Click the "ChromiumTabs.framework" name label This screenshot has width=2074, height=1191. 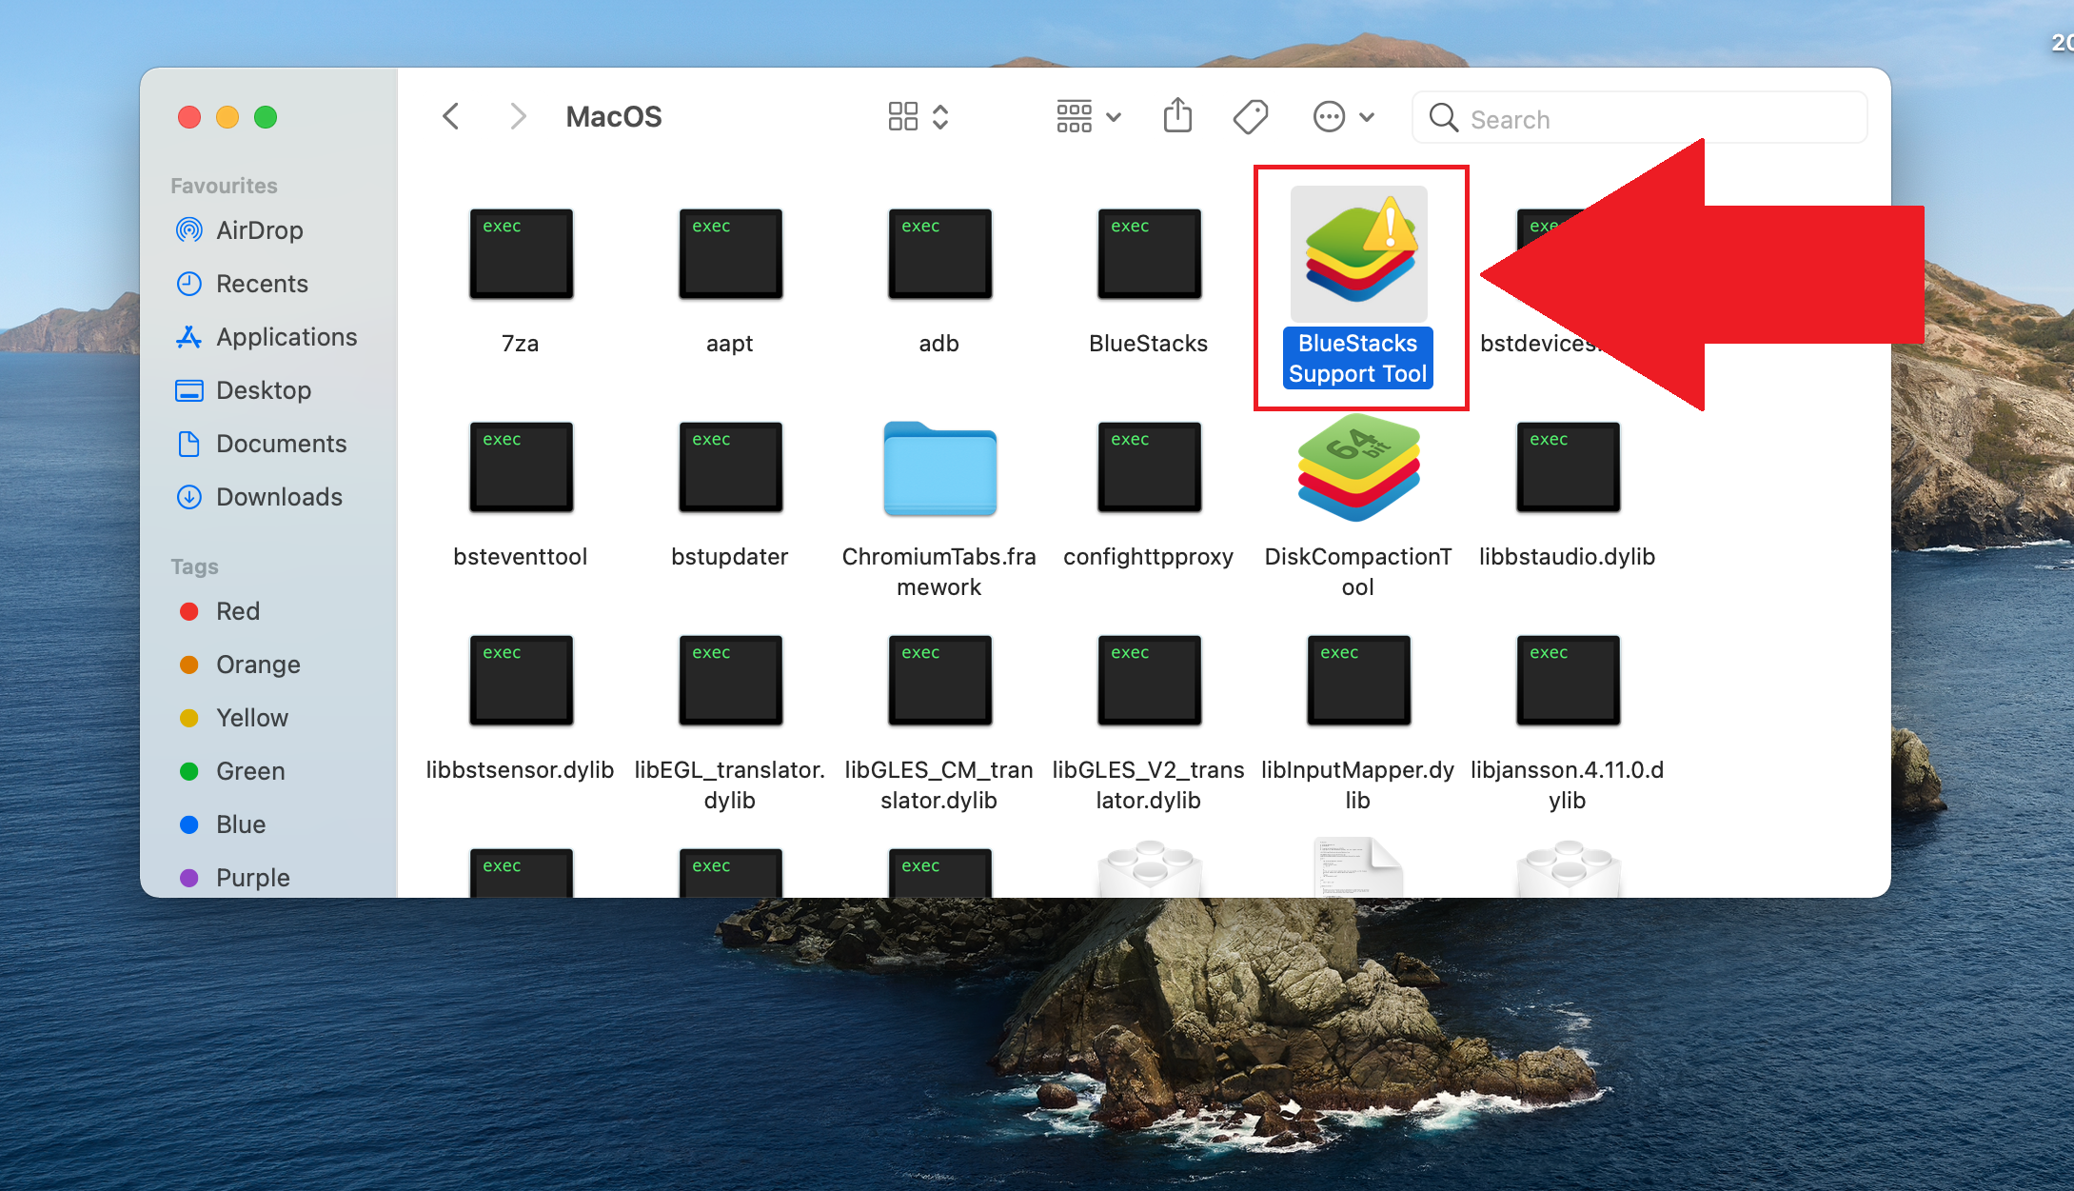click(x=939, y=571)
